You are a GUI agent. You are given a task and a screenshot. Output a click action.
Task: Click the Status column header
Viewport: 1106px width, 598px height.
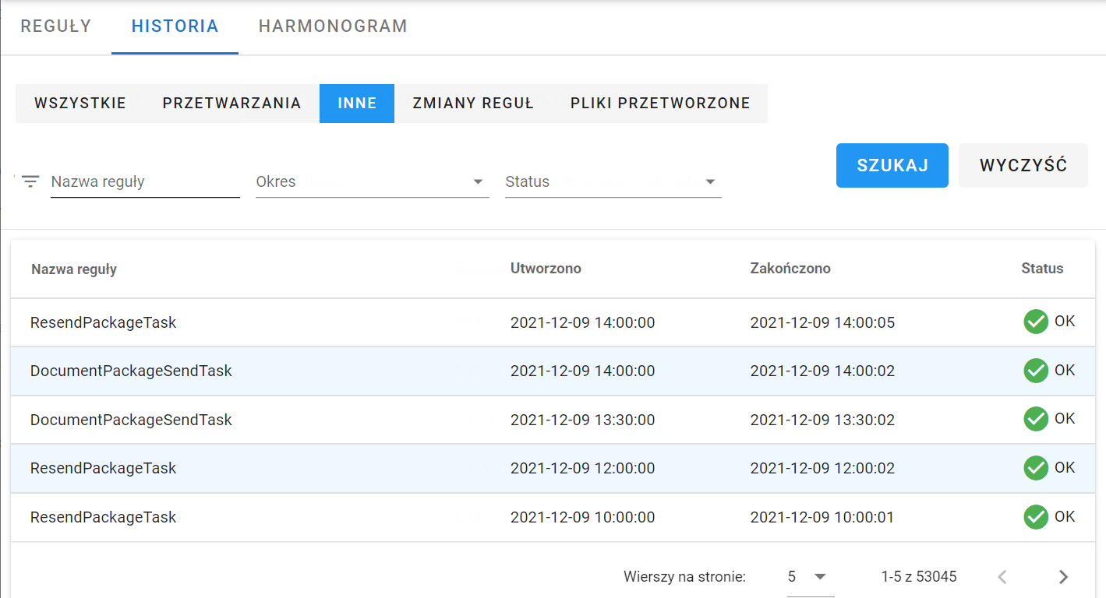tap(1042, 269)
